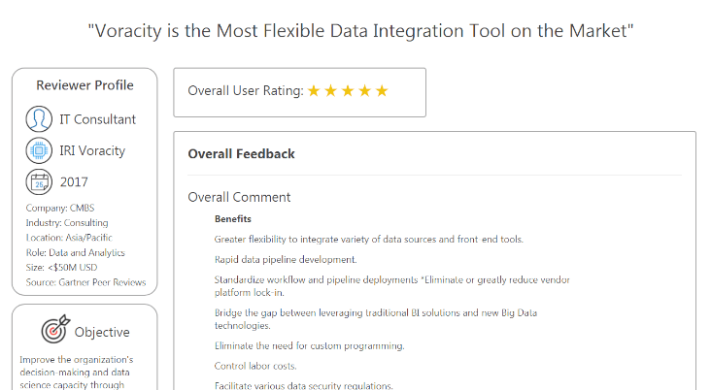Image resolution: width=711 pixels, height=390 pixels.
Task: Click the Overall Comment subheading
Action: pyautogui.click(x=239, y=197)
